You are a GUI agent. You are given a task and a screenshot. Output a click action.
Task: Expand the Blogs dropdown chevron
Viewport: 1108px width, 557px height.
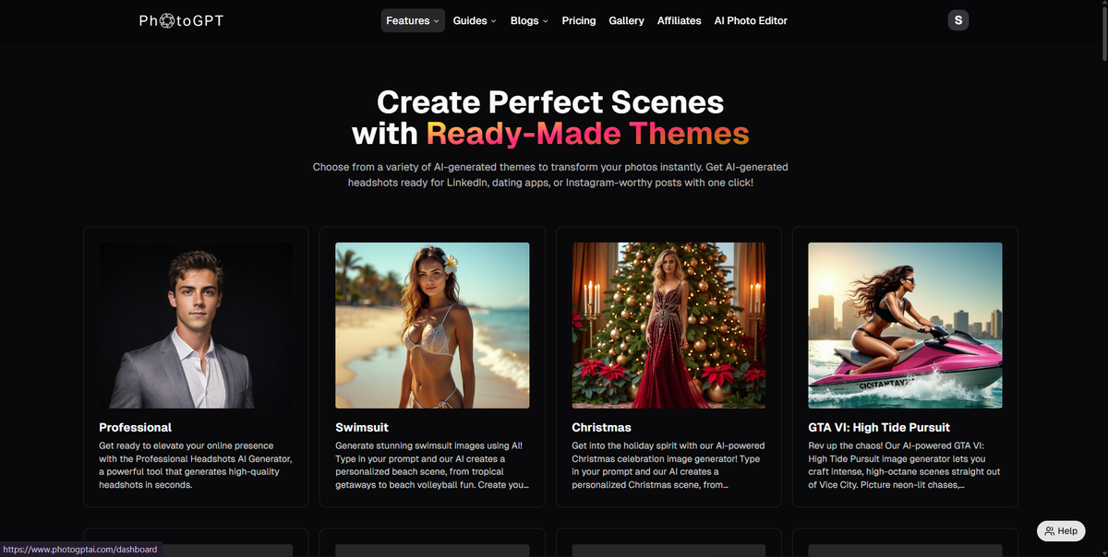(x=544, y=20)
